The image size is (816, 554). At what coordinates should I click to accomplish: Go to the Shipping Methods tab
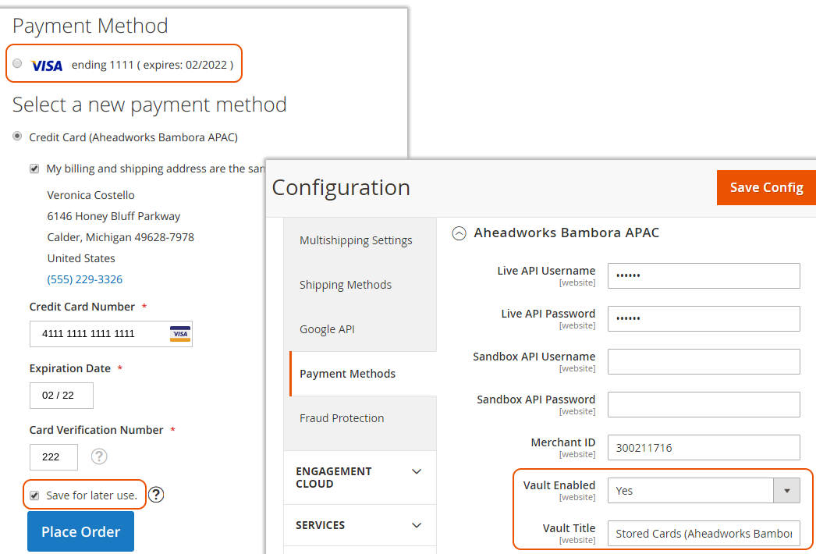tap(346, 285)
